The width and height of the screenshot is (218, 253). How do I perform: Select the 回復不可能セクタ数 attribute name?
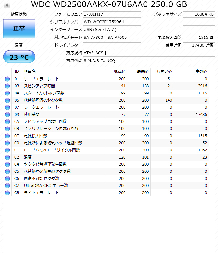click(x=41, y=179)
